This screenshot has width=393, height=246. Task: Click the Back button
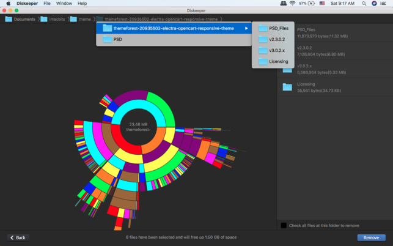coord(18,237)
